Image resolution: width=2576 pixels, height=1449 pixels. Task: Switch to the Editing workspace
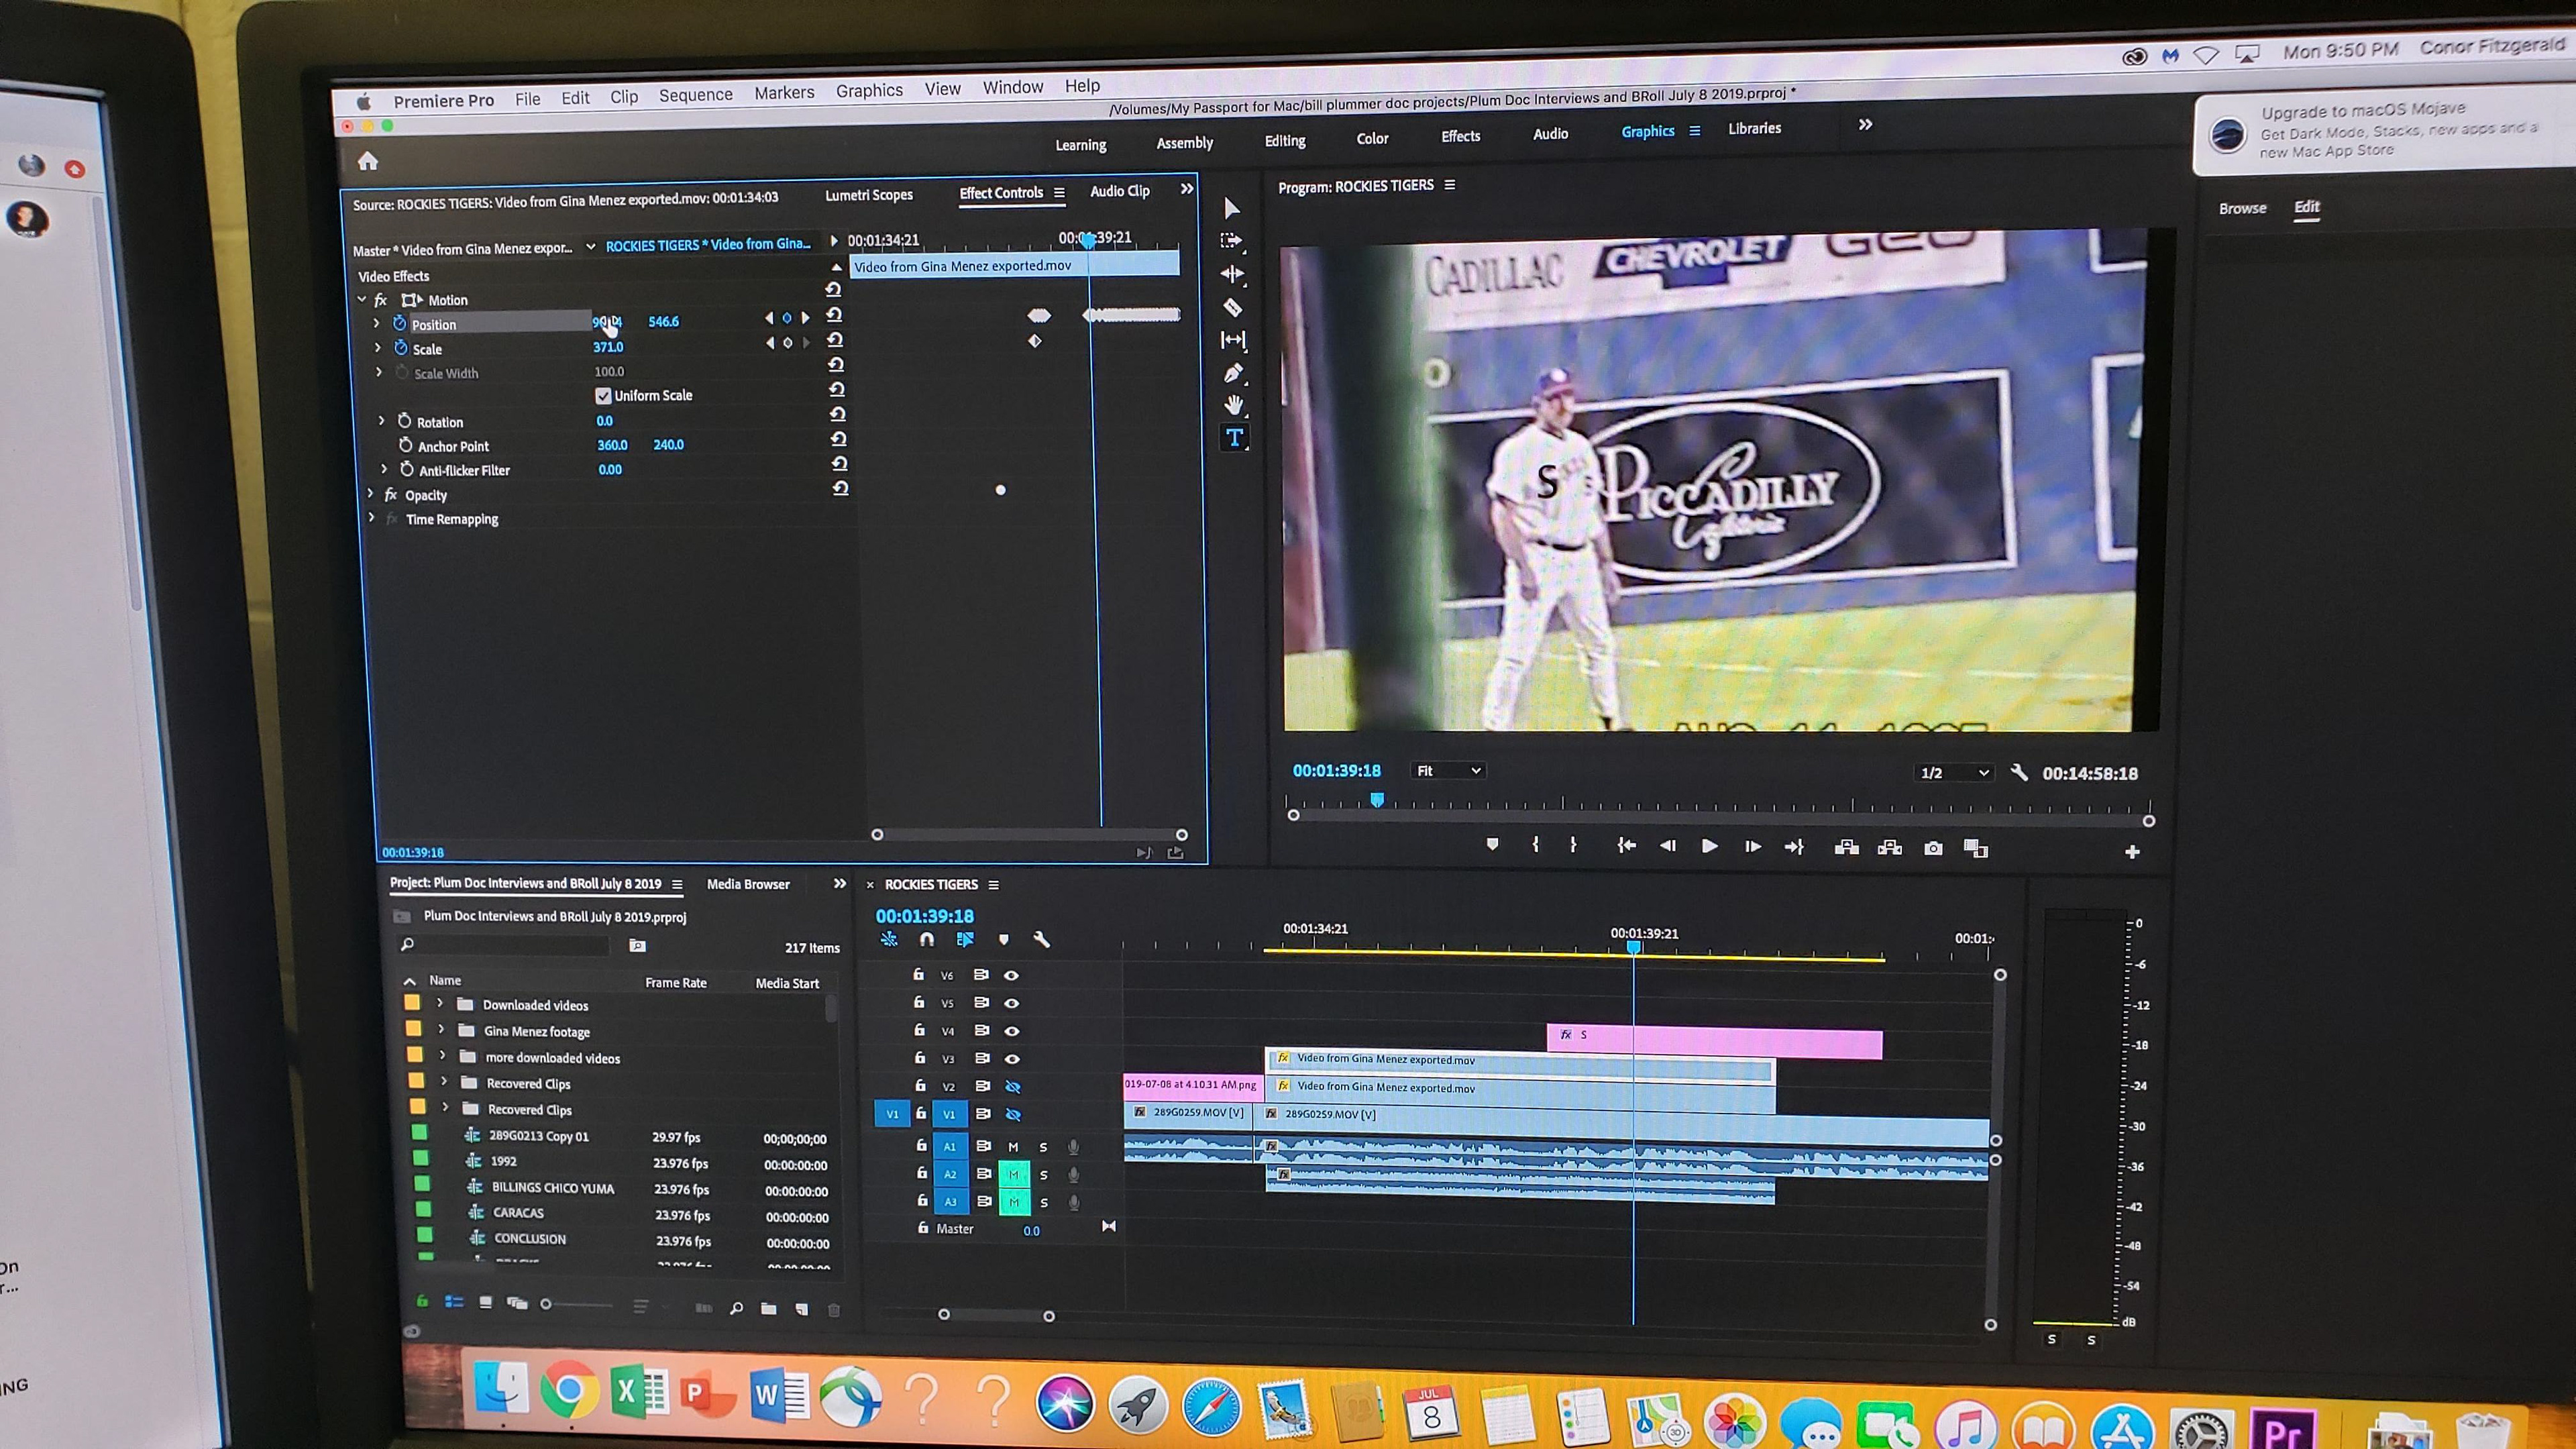[1284, 141]
